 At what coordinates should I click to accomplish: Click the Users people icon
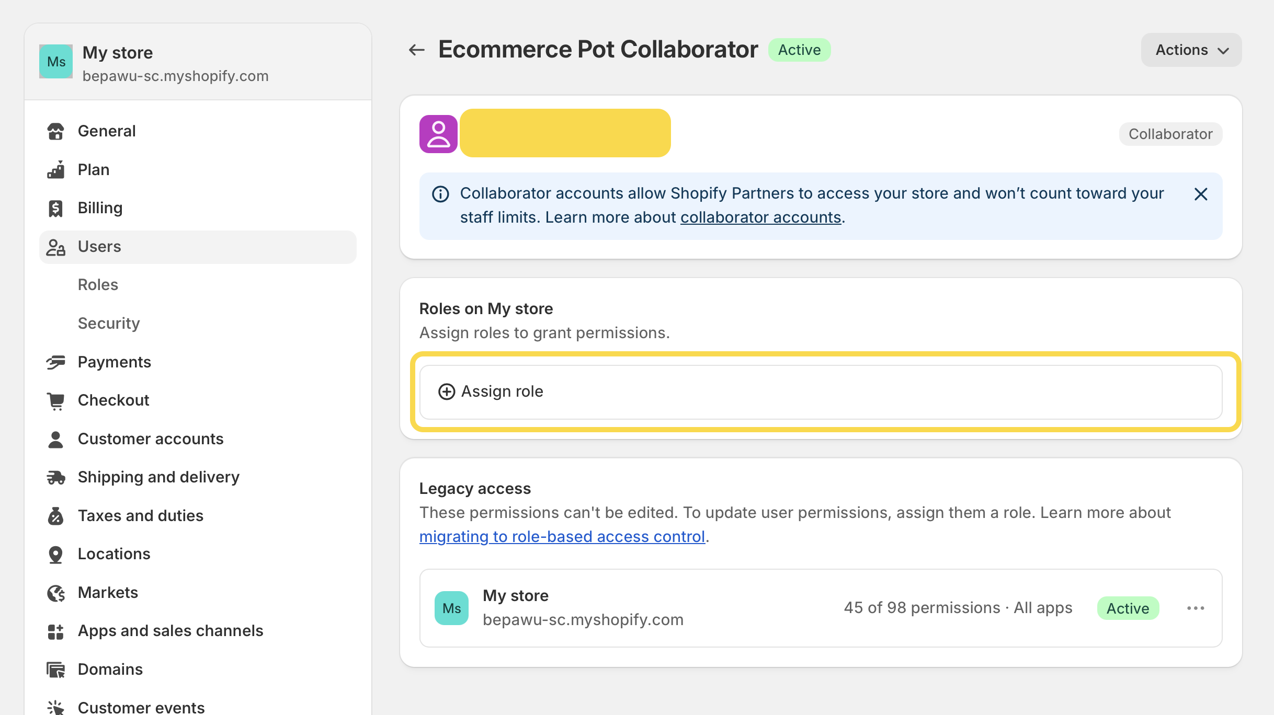point(55,247)
